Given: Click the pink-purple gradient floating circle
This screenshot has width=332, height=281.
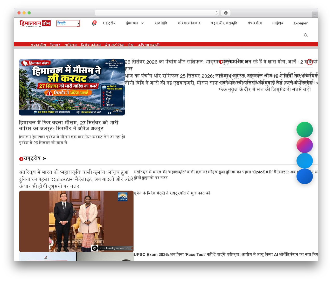Looking at the screenshot, I should click(x=305, y=145).
